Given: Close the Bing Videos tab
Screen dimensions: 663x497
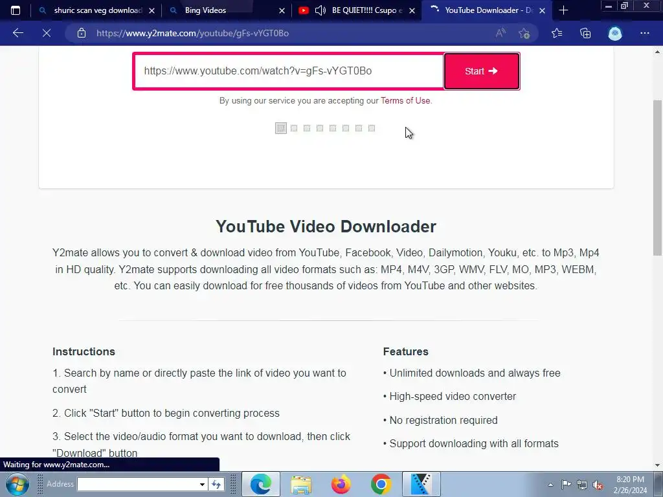Looking at the screenshot, I should coord(282,10).
